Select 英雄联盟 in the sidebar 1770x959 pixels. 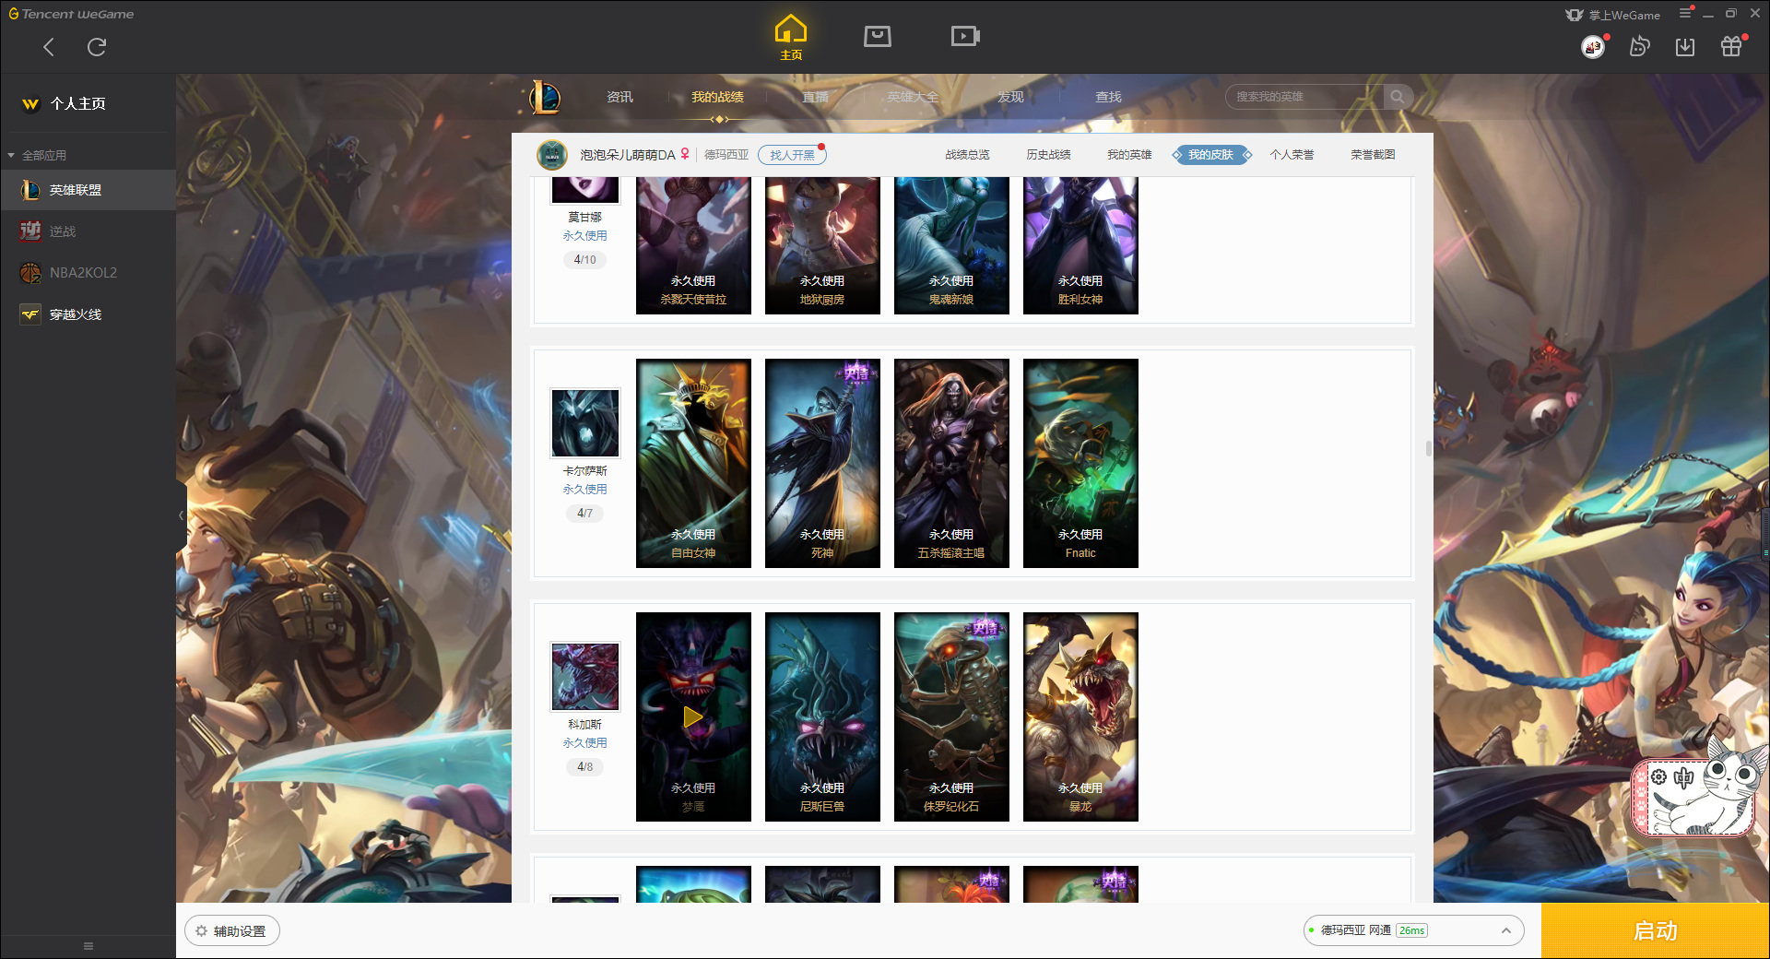point(88,190)
